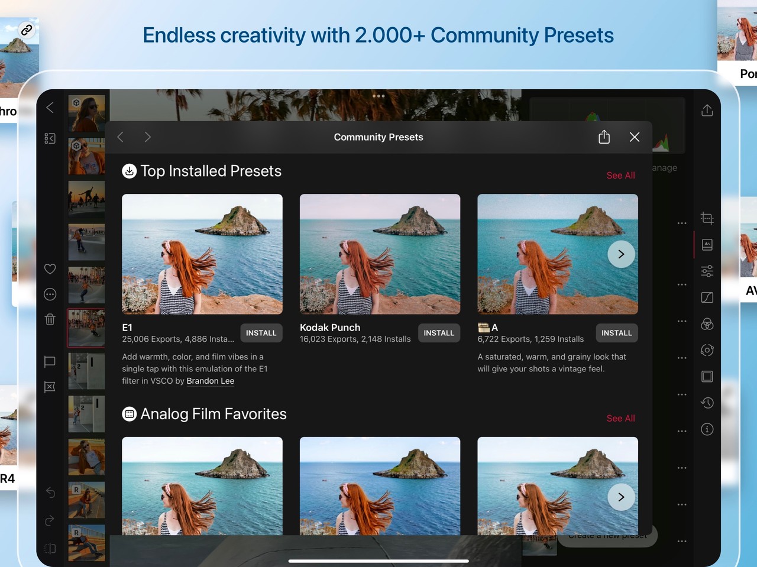The width and height of the screenshot is (757, 567).
Task: Click the Kodak Punch preset title
Action: coord(330,328)
